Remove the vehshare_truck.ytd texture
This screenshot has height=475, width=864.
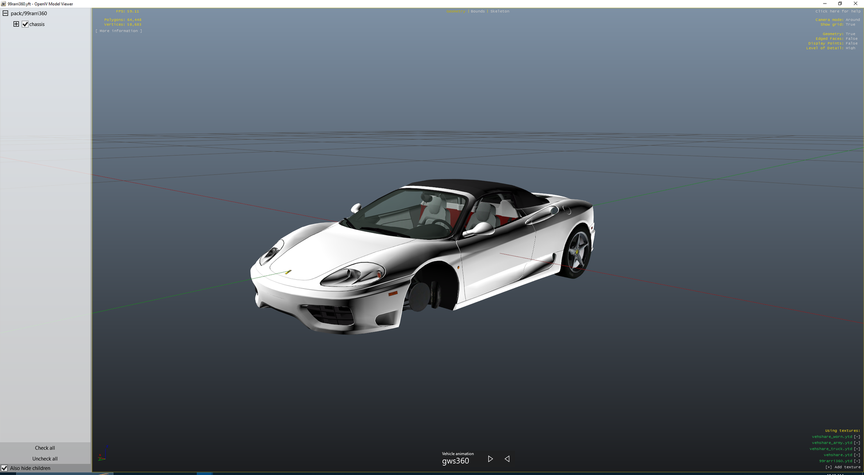857,449
